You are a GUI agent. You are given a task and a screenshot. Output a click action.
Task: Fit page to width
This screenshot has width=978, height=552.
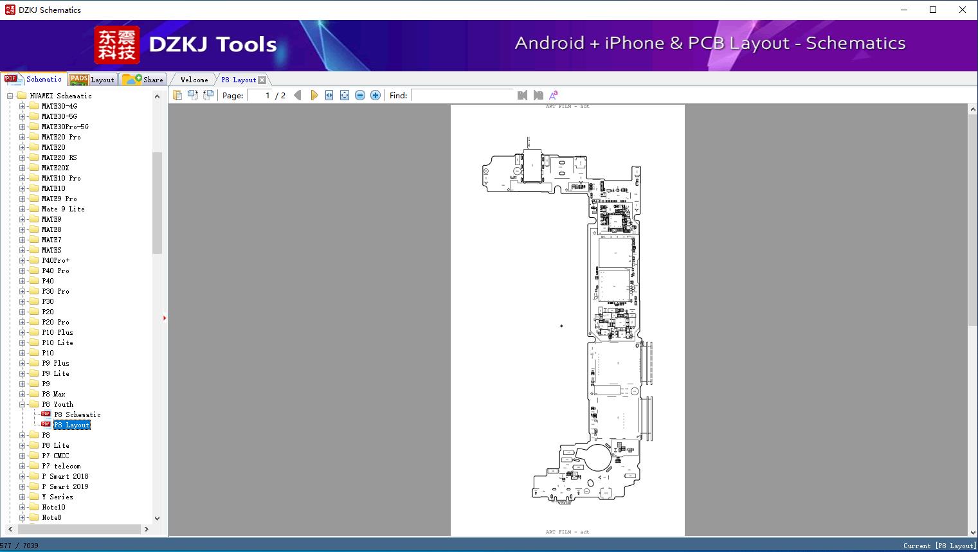(x=329, y=95)
